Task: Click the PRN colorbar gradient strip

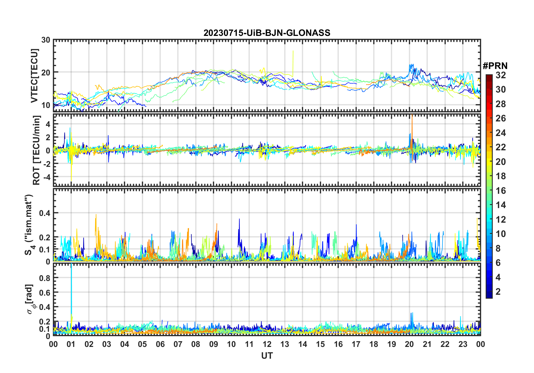Action: pyautogui.click(x=489, y=186)
